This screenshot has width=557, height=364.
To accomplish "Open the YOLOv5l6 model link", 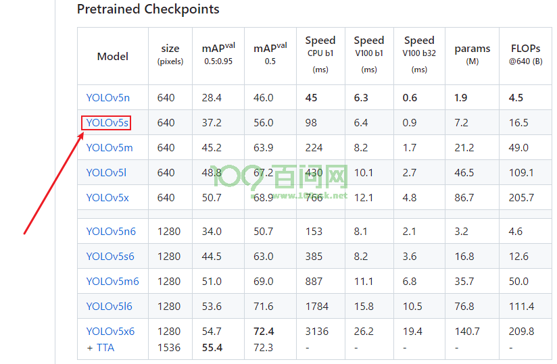I will 109,307.
